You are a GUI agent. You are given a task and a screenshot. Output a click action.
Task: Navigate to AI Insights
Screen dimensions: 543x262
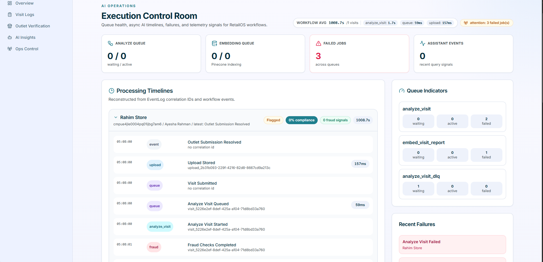click(x=25, y=37)
